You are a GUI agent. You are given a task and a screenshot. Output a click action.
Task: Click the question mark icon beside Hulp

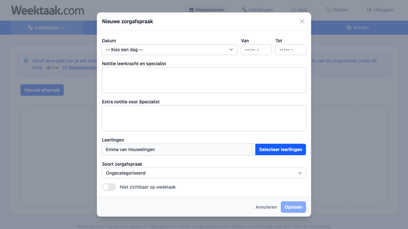coord(293,10)
